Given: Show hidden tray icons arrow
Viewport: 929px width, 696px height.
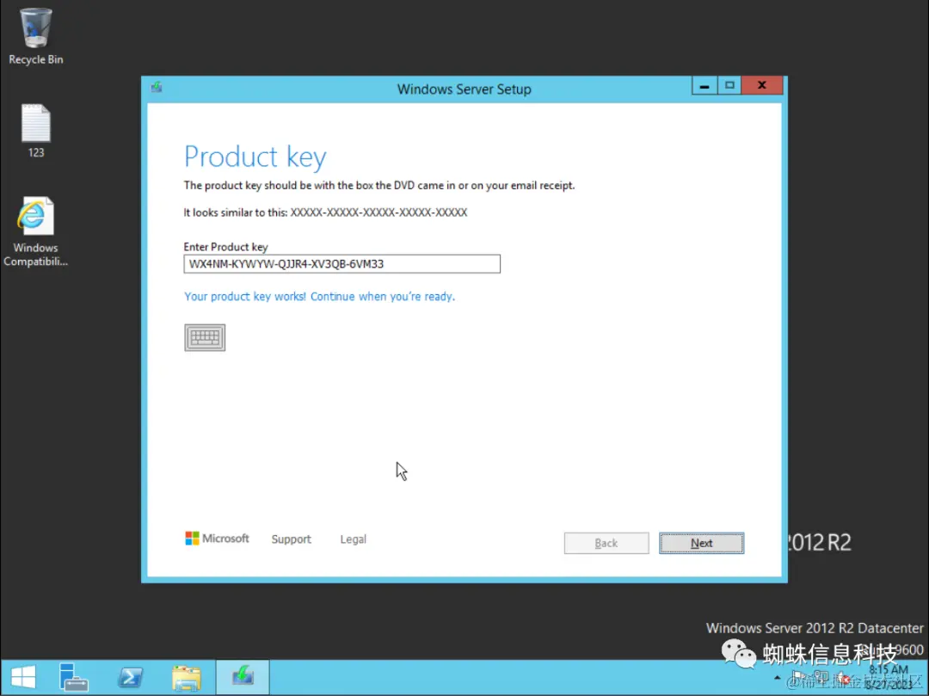Looking at the screenshot, I should point(778,677).
